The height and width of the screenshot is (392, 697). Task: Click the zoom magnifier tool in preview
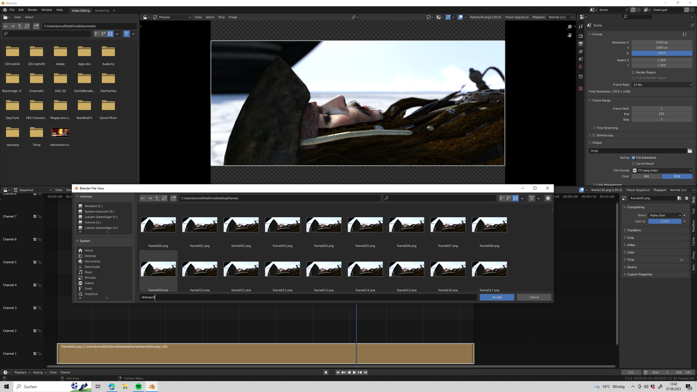click(x=569, y=27)
